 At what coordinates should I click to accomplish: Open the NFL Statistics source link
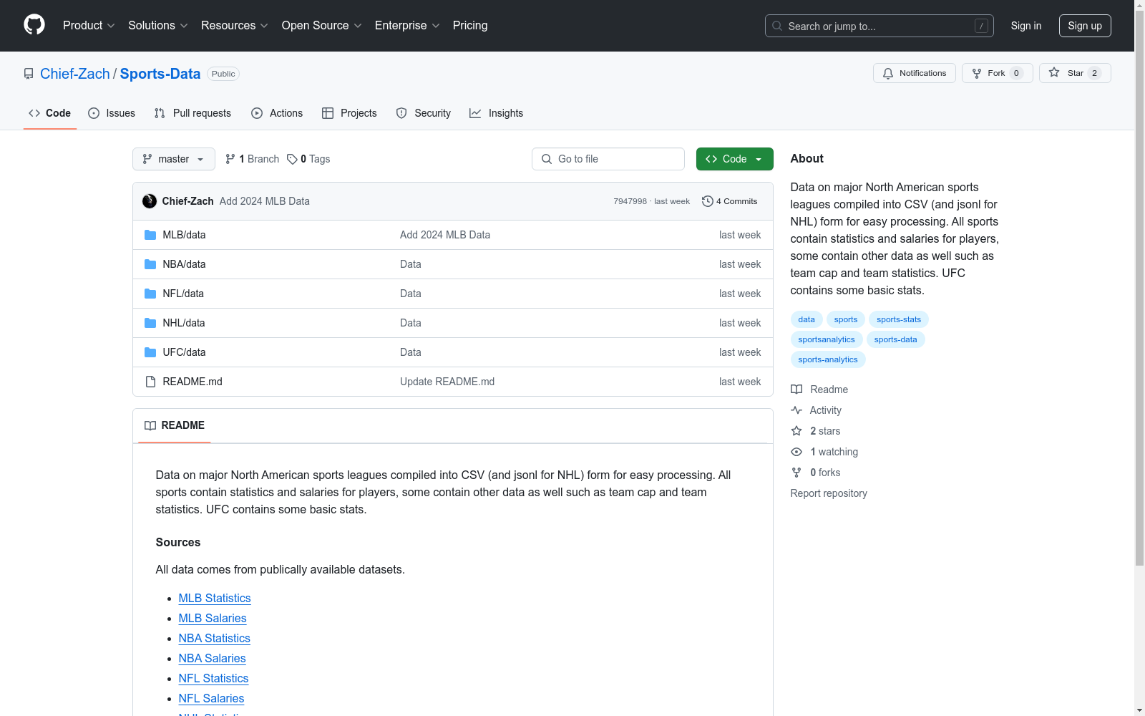tap(214, 679)
